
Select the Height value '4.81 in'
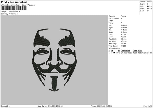click(149, 6)
